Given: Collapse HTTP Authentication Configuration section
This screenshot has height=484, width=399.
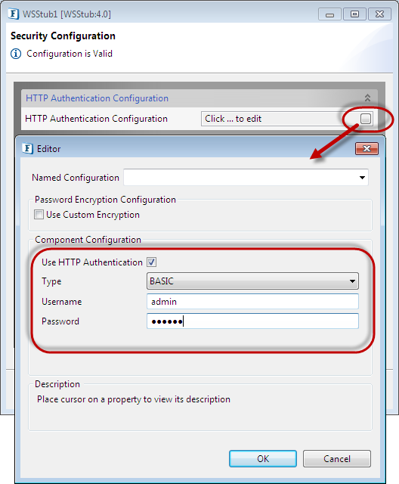Looking at the screenshot, I should [367, 98].
